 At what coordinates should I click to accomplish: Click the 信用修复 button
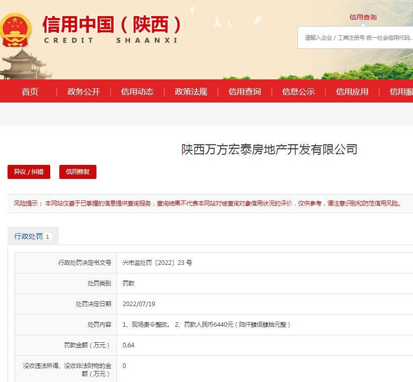coord(78,172)
